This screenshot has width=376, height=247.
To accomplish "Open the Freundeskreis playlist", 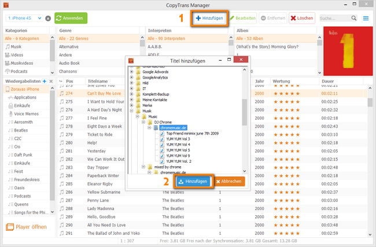I will pos(27,179).
